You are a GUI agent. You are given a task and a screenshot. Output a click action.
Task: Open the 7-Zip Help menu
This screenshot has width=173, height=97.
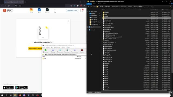coord(68,48)
